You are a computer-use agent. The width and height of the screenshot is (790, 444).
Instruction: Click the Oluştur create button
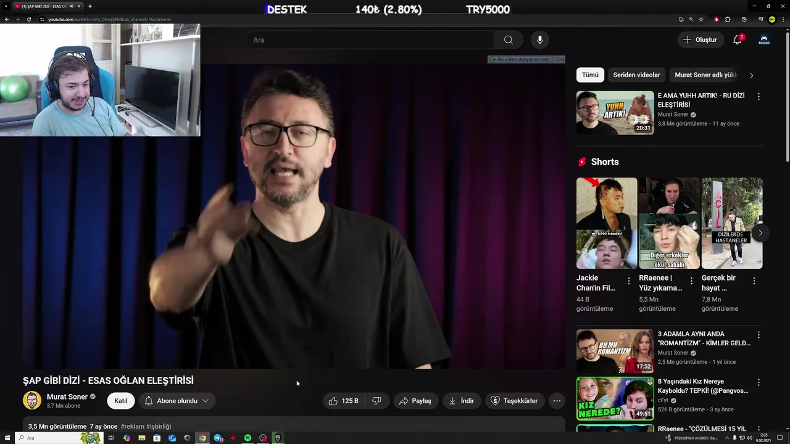(700, 40)
